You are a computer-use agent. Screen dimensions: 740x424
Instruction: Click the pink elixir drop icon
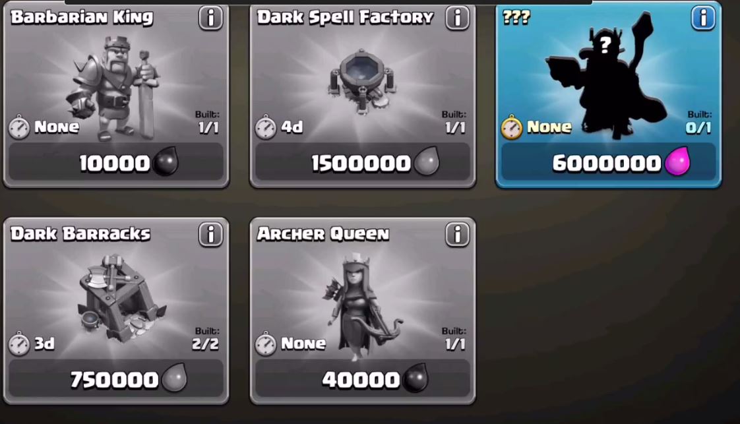click(677, 162)
